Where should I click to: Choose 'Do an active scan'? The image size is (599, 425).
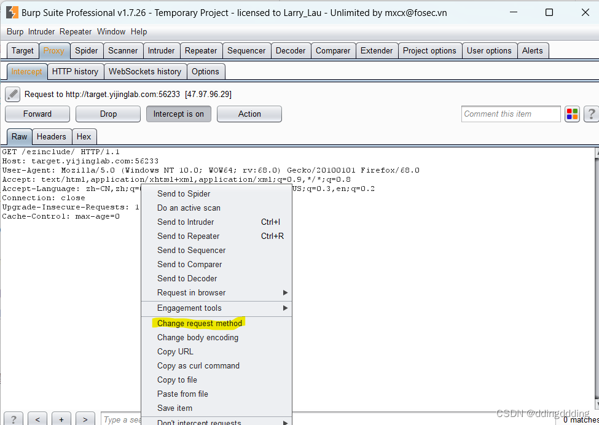coord(217,208)
